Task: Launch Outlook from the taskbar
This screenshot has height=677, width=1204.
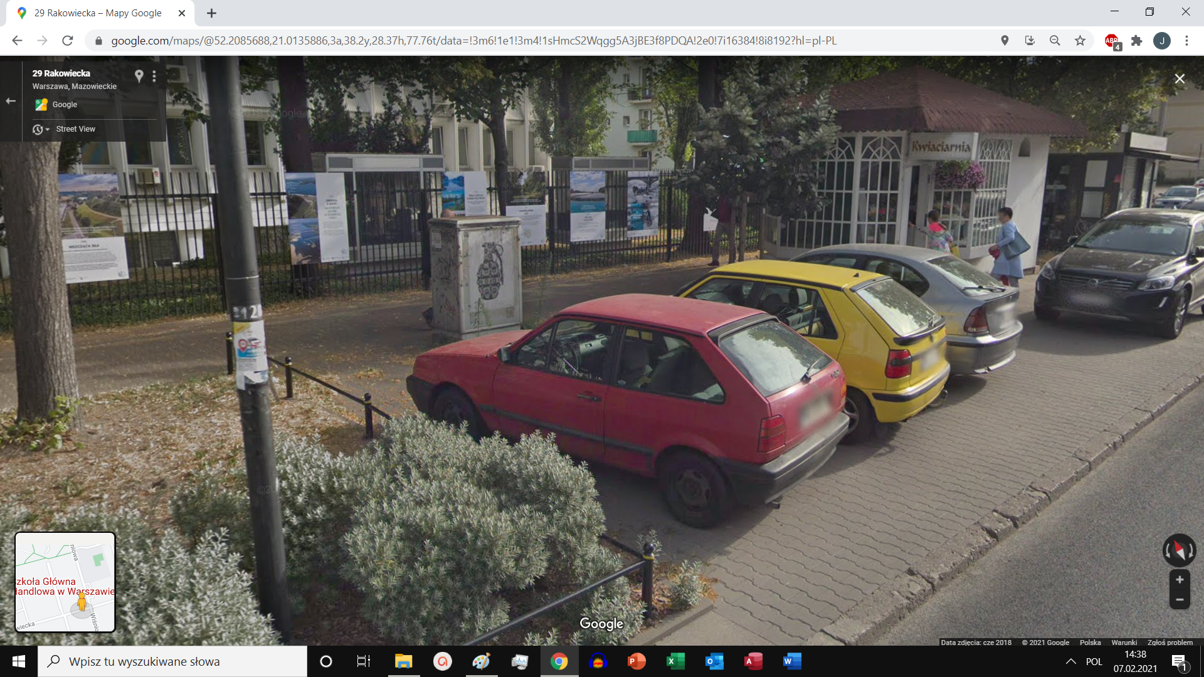Action: point(714,661)
